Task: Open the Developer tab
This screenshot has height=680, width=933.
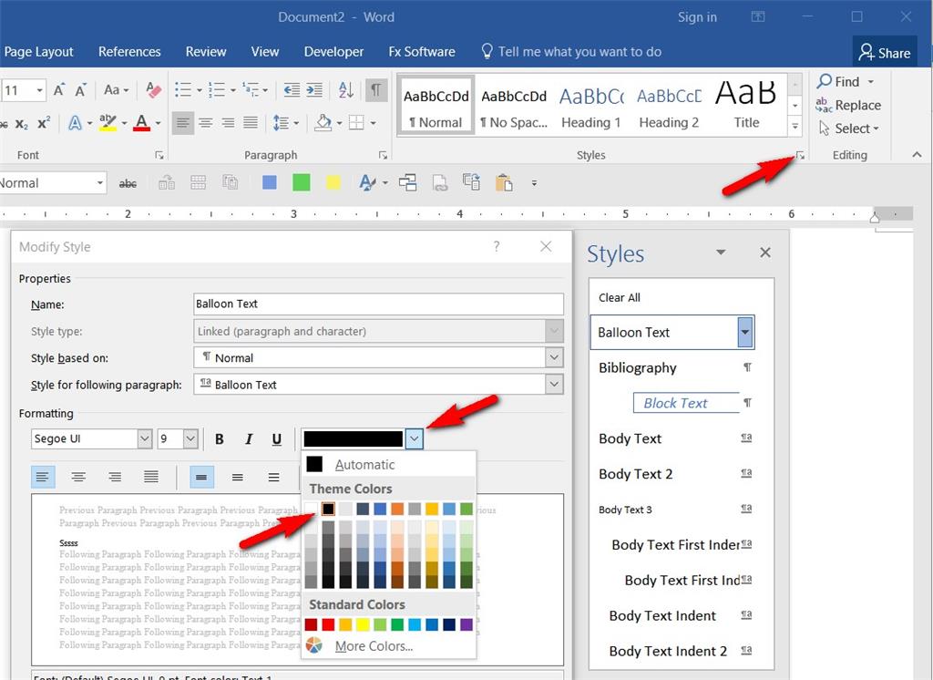Action: [x=333, y=52]
